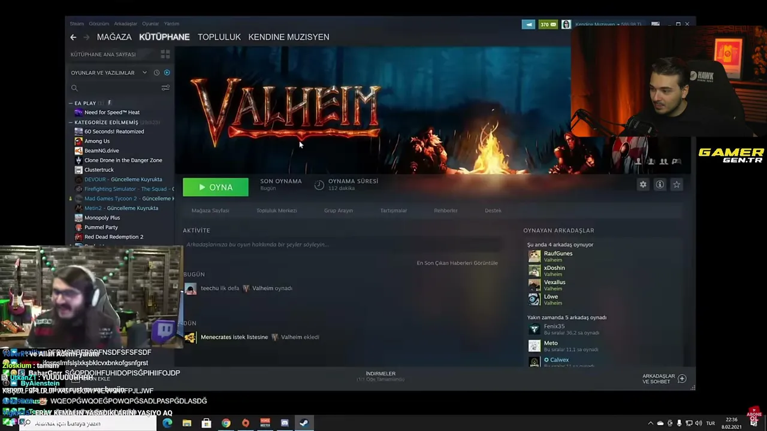Open the 370 messages inbox button
Image resolution: width=767 pixels, height=431 pixels.
(x=548, y=25)
